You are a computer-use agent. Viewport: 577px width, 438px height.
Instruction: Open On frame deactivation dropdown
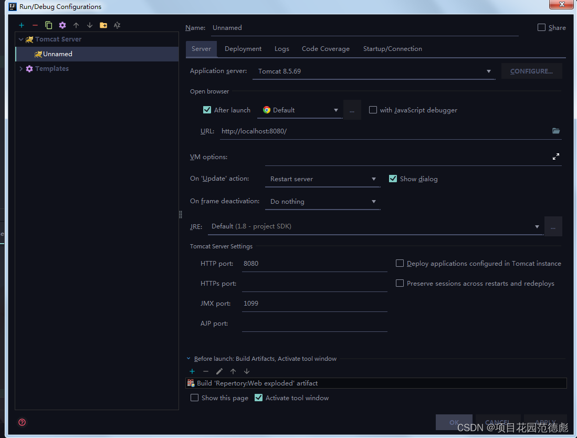coord(323,202)
